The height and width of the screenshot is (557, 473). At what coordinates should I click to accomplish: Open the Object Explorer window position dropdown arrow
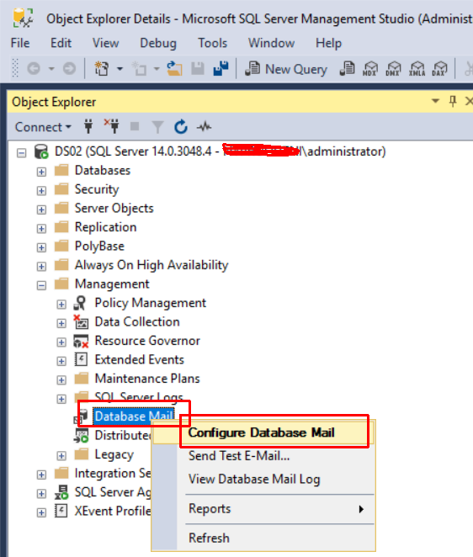tap(435, 101)
